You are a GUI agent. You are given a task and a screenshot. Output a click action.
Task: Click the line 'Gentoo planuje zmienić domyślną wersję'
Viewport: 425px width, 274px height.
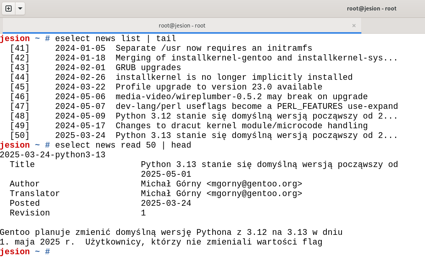(171, 232)
